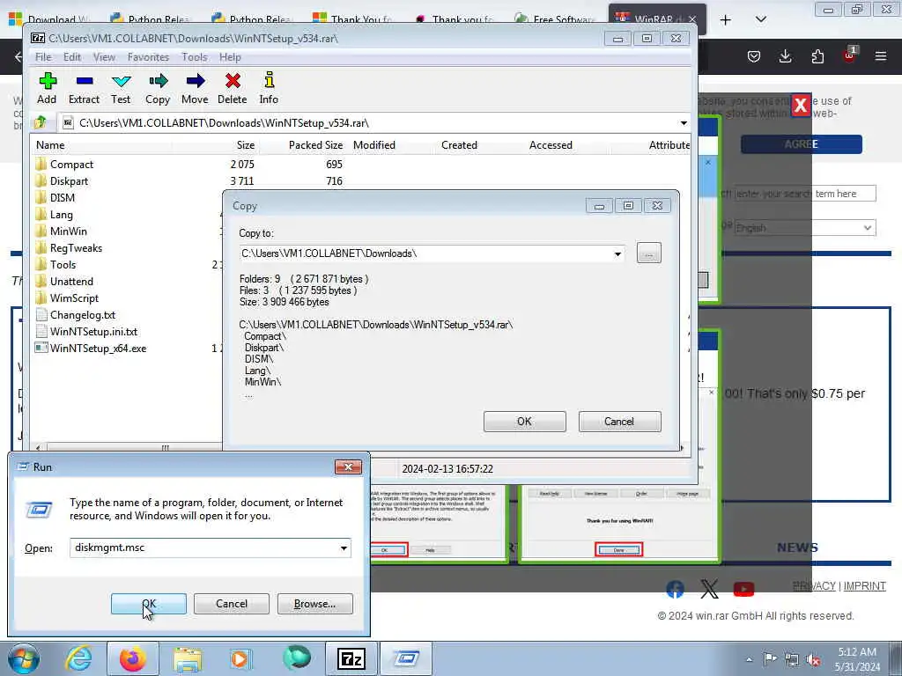The width and height of the screenshot is (902, 676).
Task: Open Firefox downloads icon
Action: click(x=785, y=55)
